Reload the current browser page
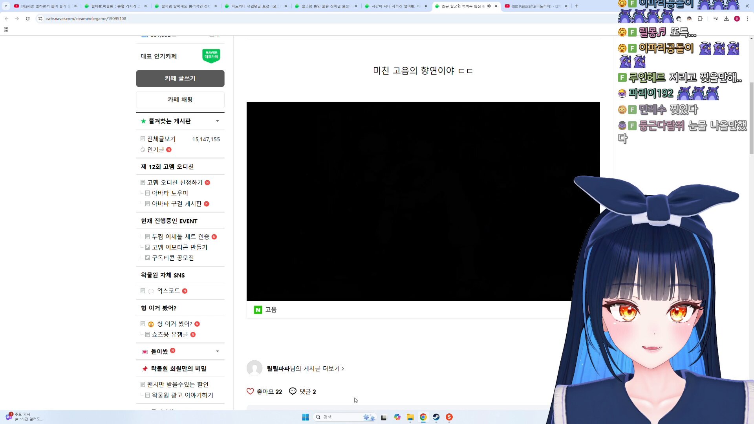This screenshot has height=424, width=754. [27, 18]
